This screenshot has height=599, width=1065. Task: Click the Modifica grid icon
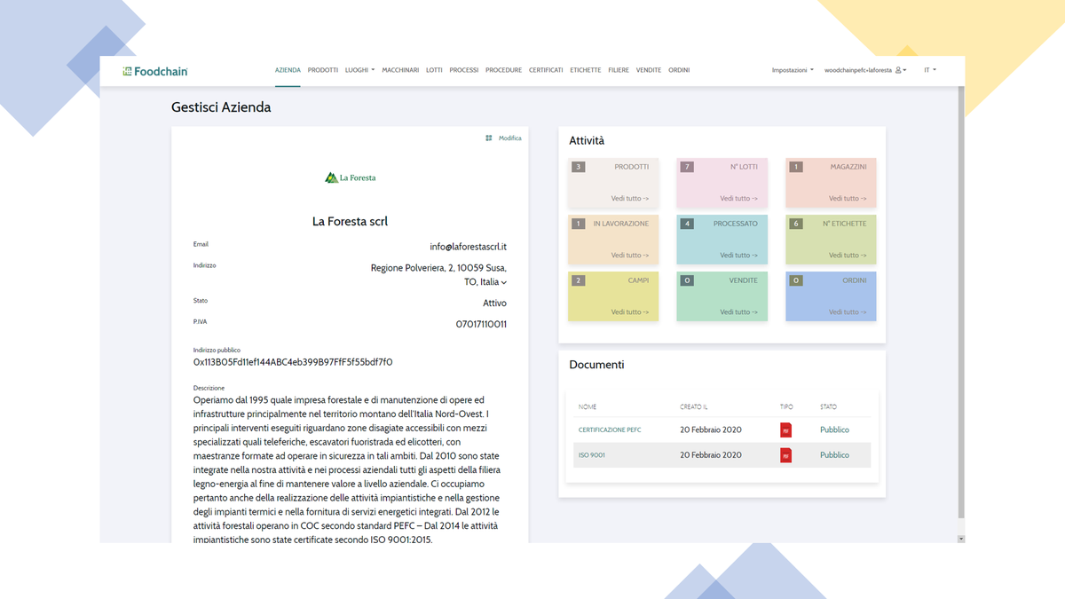pos(489,138)
